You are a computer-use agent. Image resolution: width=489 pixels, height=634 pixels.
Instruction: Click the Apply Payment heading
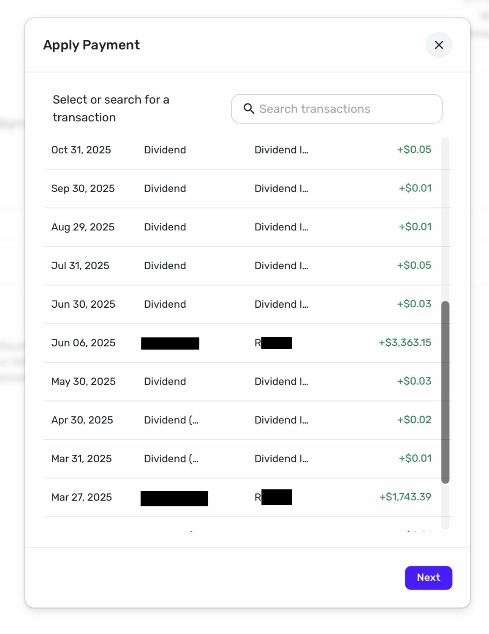[x=91, y=45]
